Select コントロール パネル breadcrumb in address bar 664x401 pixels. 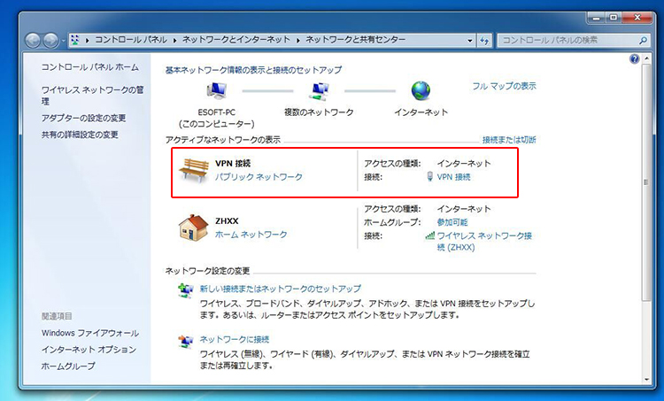(x=131, y=40)
